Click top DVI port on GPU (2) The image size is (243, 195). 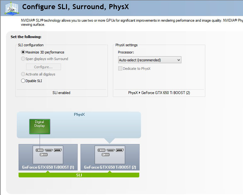[102, 150]
